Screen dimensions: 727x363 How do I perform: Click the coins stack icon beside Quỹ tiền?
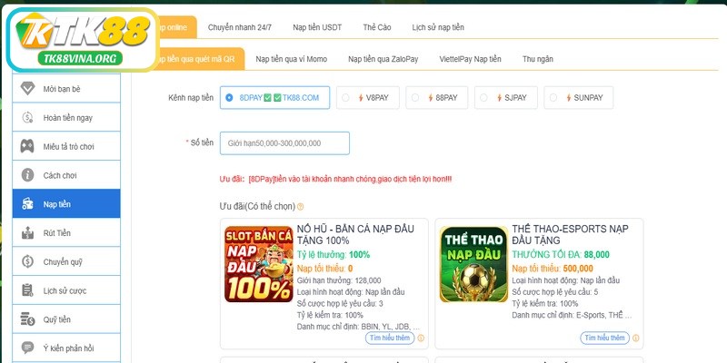[28, 319]
